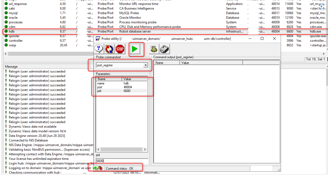Click the Parameters Value column header
The width and height of the screenshot is (328, 176).
click(135, 79)
